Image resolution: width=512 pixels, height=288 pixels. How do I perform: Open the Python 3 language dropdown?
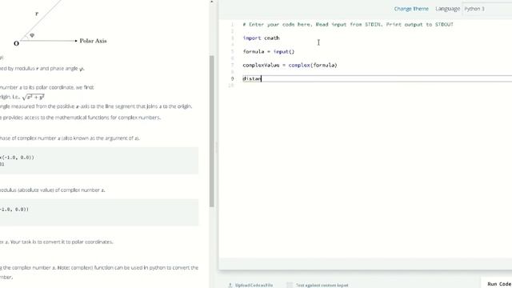click(x=487, y=9)
